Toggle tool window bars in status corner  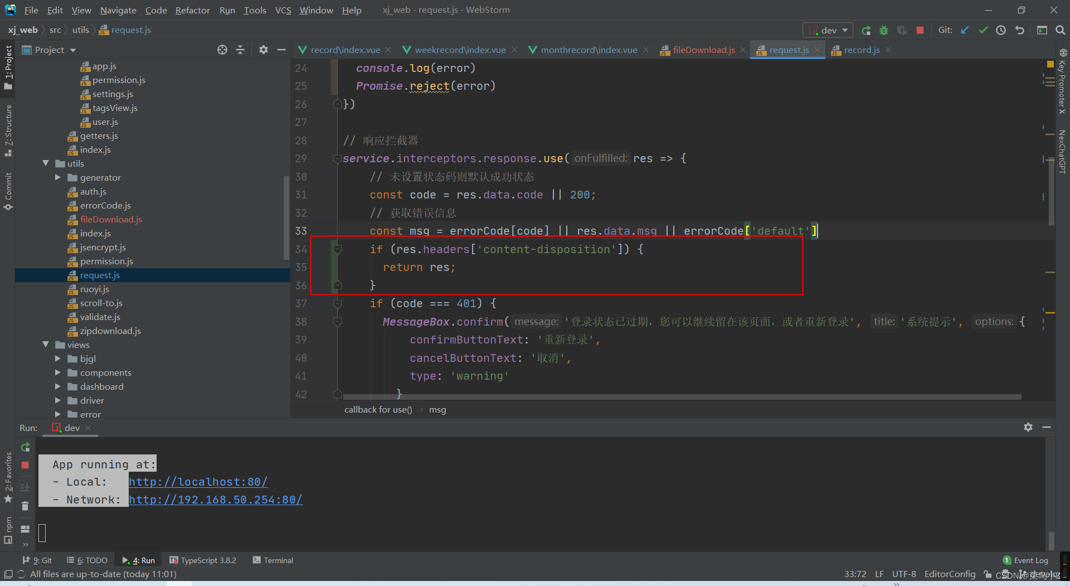click(x=8, y=574)
